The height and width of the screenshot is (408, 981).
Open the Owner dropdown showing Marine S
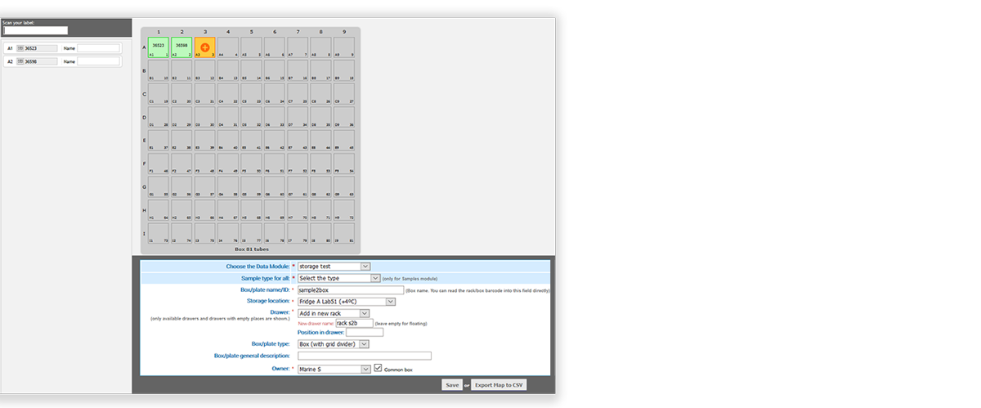(x=334, y=369)
